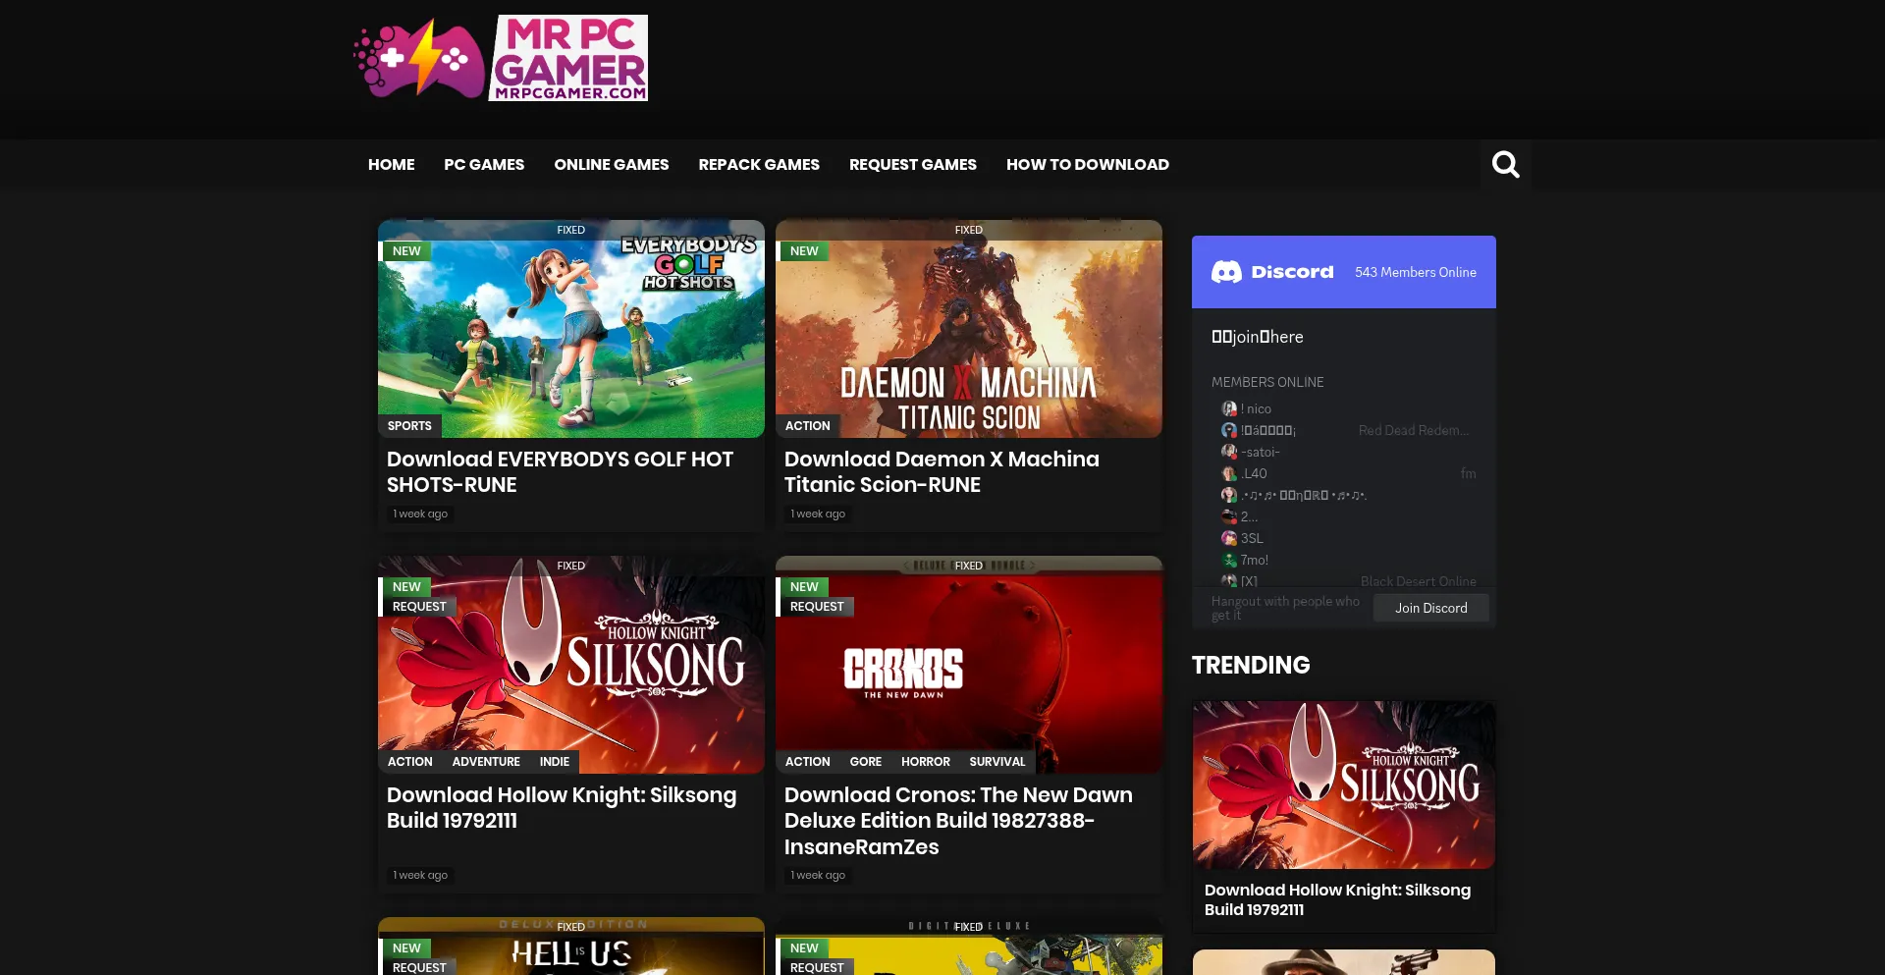
Task: Select the SPORTS tag on Golf card
Action: (x=409, y=426)
